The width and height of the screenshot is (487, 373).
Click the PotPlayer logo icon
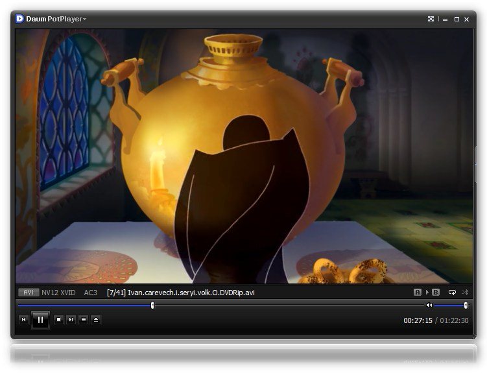[x=19, y=19]
